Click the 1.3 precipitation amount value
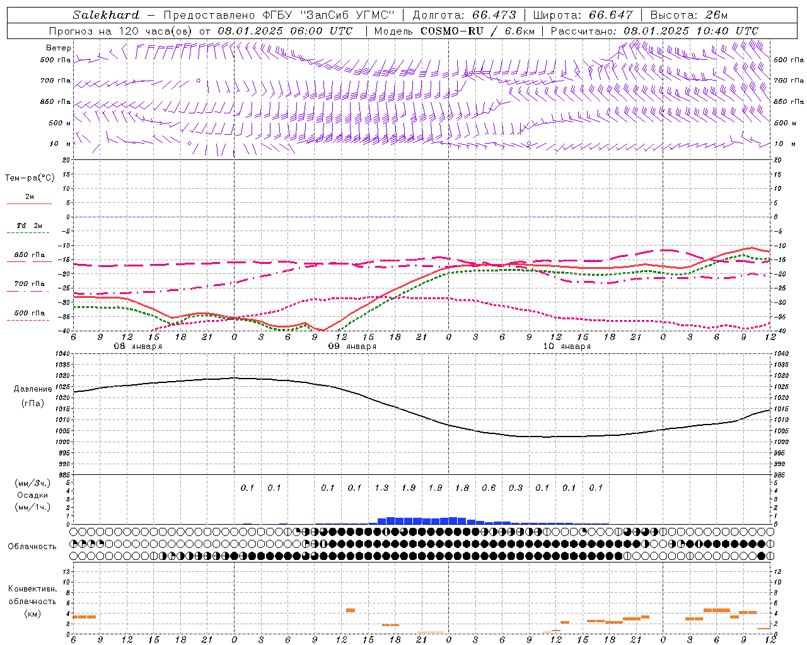This screenshot has height=645, width=807. pos(381,488)
